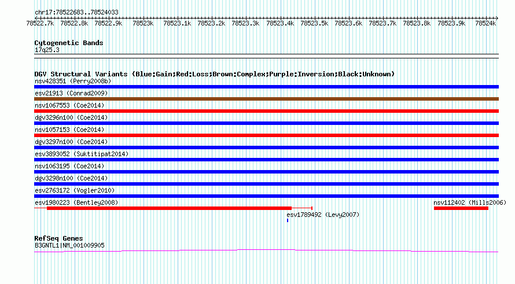This screenshot has height=284, width=515.
Task: Click the 78522.9k ruler tick label
Action: [x=108, y=23]
